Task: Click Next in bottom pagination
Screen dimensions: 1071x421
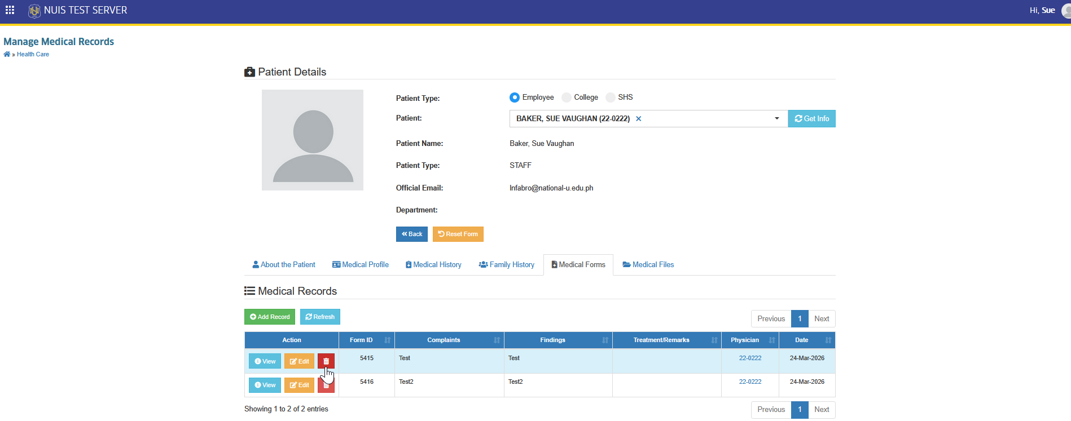Action: [822, 410]
